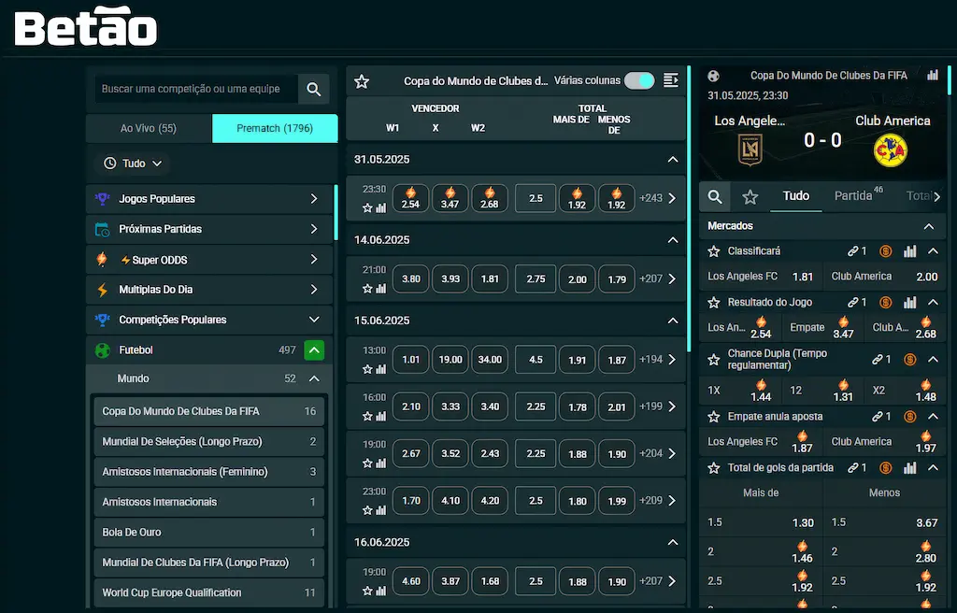Collapse the 15.06.2025 date group
This screenshot has width=957, height=613.
coord(673,321)
